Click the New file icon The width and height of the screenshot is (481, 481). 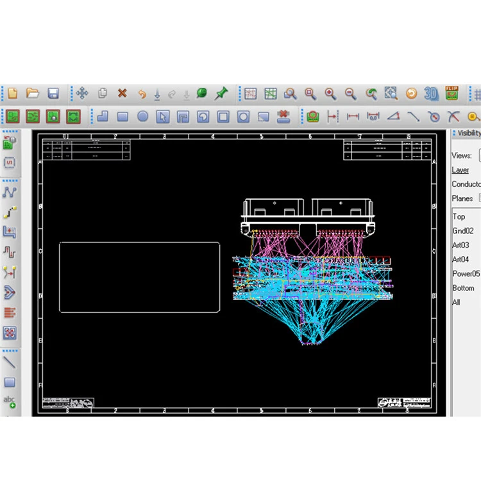13,93
